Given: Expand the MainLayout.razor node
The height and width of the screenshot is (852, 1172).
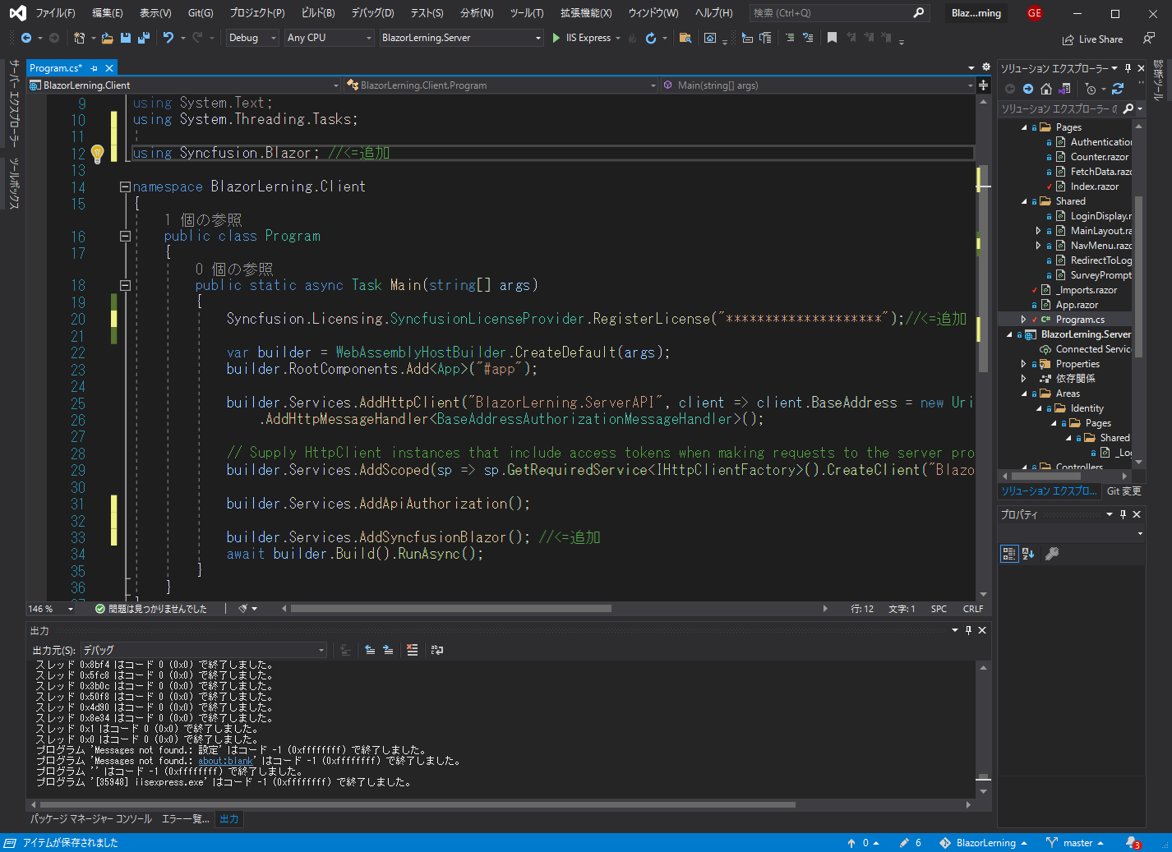Looking at the screenshot, I should pos(1038,231).
